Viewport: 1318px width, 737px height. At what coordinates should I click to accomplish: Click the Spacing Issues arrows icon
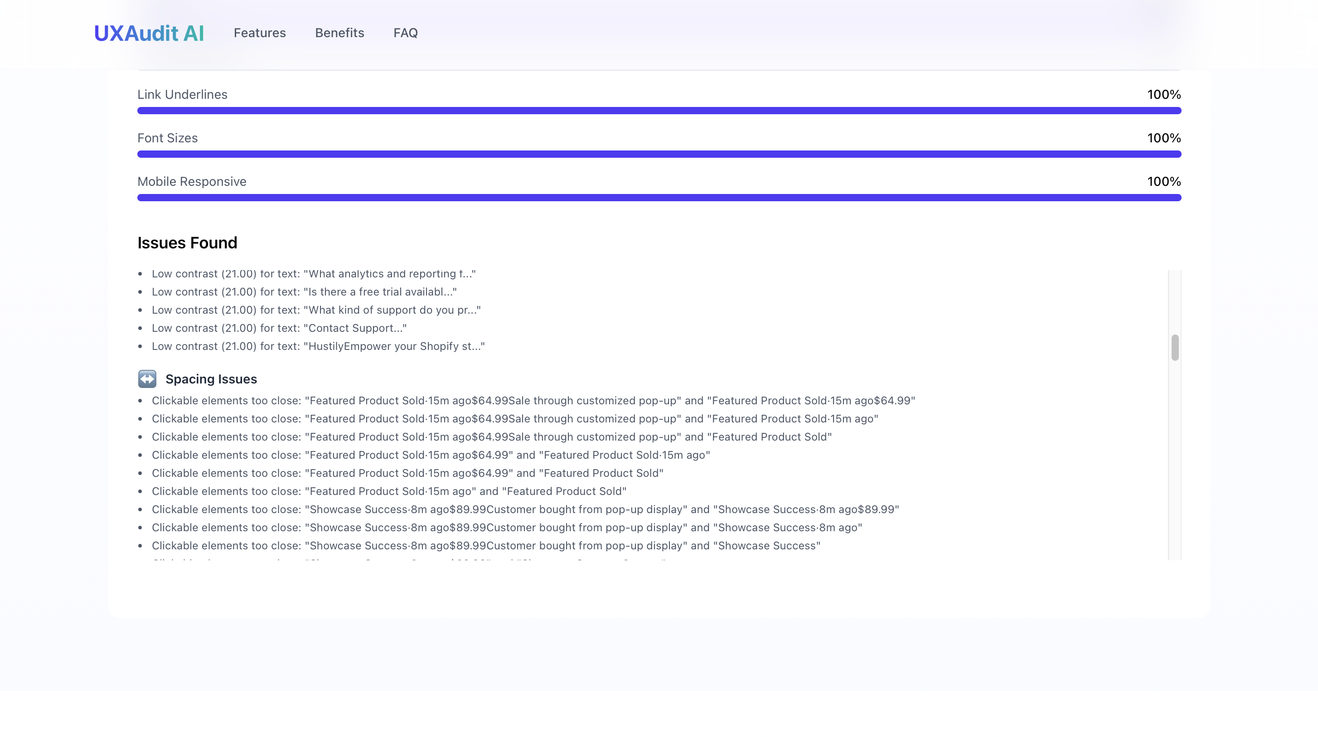coord(147,379)
